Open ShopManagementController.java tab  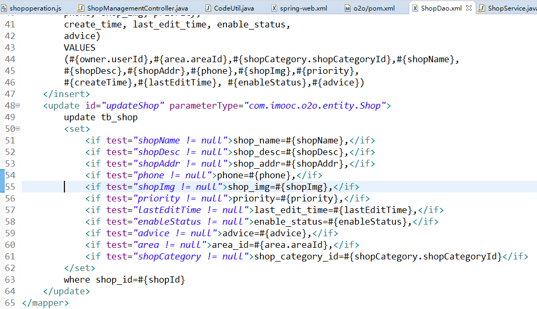pyautogui.click(x=133, y=8)
